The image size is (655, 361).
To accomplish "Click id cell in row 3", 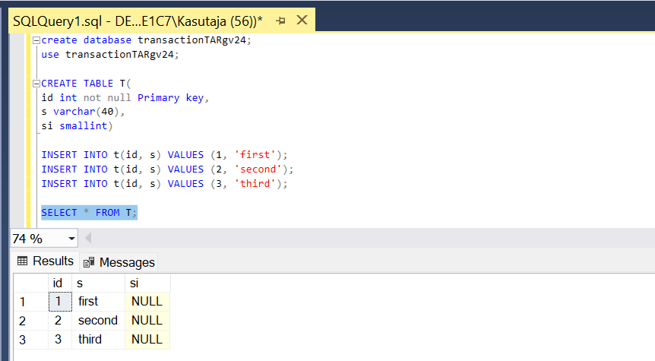I will pyautogui.click(x=60, y=340).
